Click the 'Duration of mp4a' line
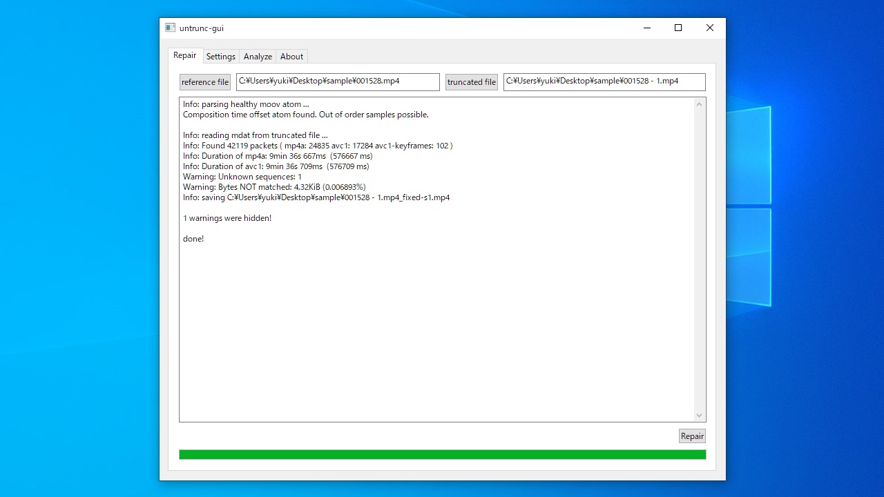 pos(276,156)
